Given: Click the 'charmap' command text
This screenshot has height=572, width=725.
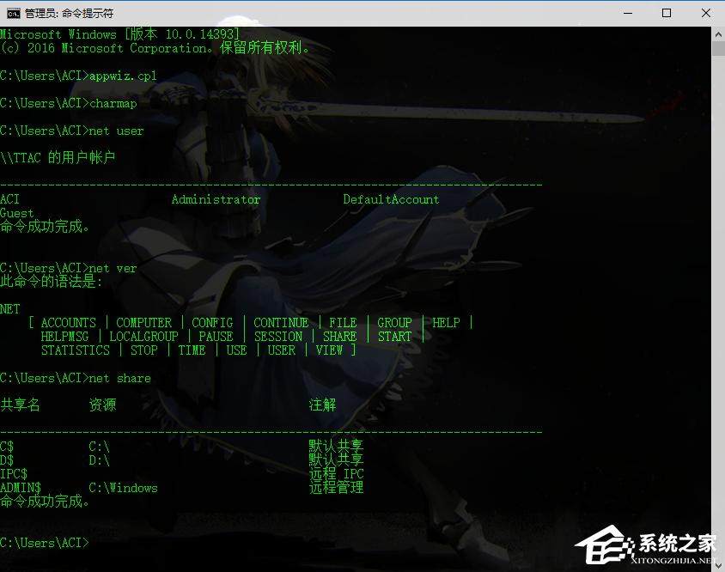Looking at the screenshot, I should tap(113, 103).
